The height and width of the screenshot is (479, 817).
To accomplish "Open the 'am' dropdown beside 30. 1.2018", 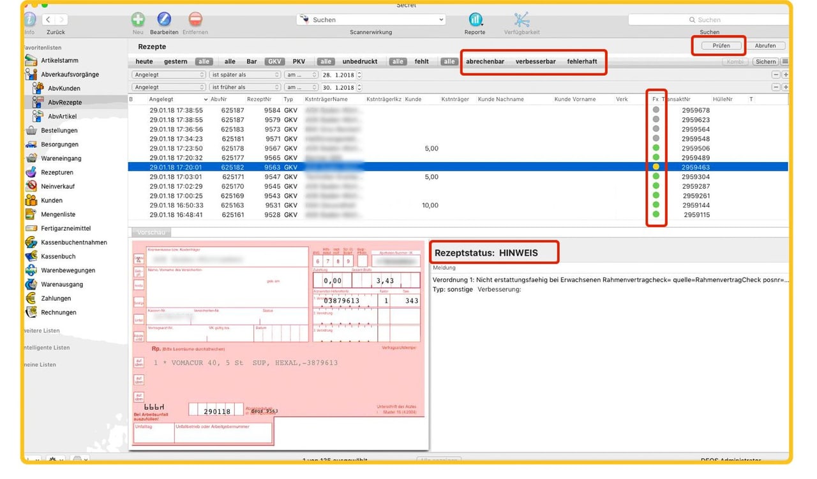I will click(x=301, y=87).
